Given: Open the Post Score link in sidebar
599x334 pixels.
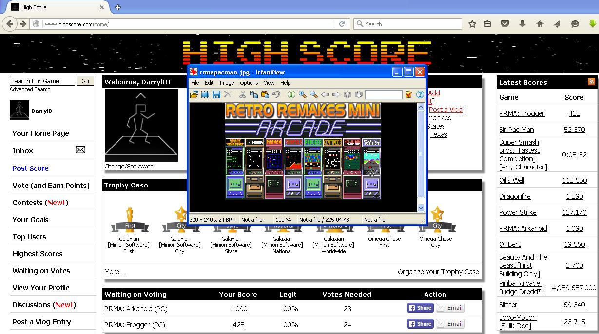Looking at the screenshot, I should coord(30,168).
